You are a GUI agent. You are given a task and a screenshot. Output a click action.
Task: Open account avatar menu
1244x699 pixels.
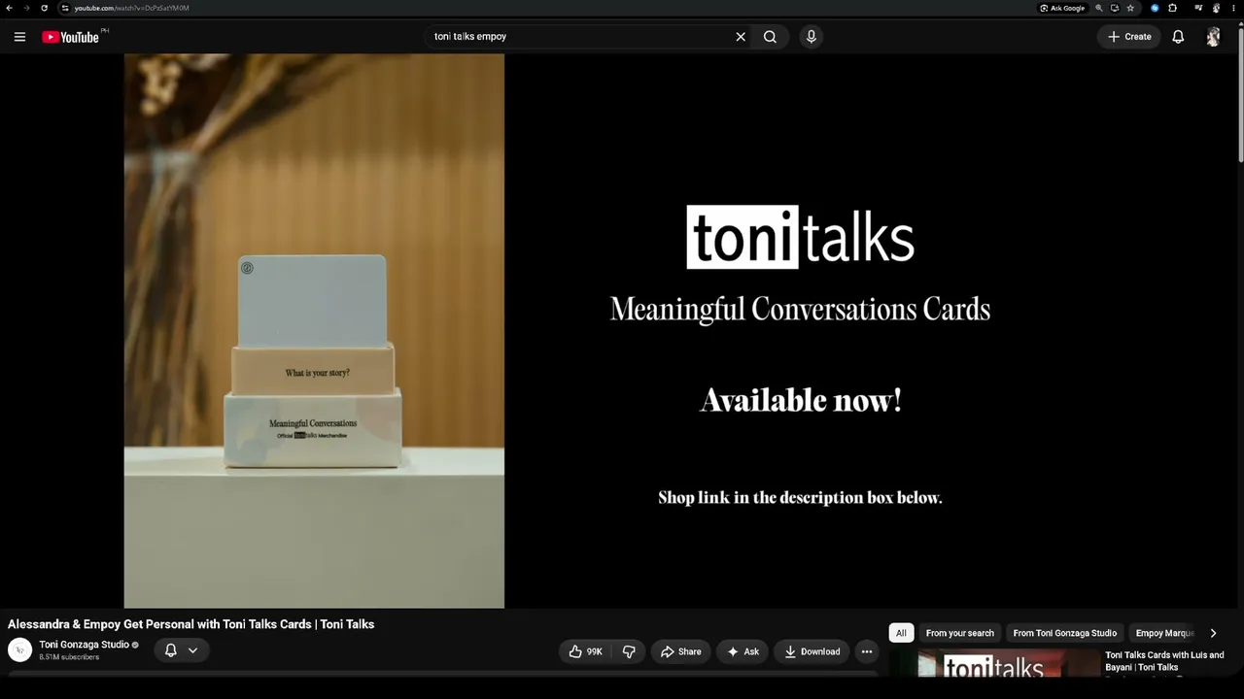coord(1213,37)
